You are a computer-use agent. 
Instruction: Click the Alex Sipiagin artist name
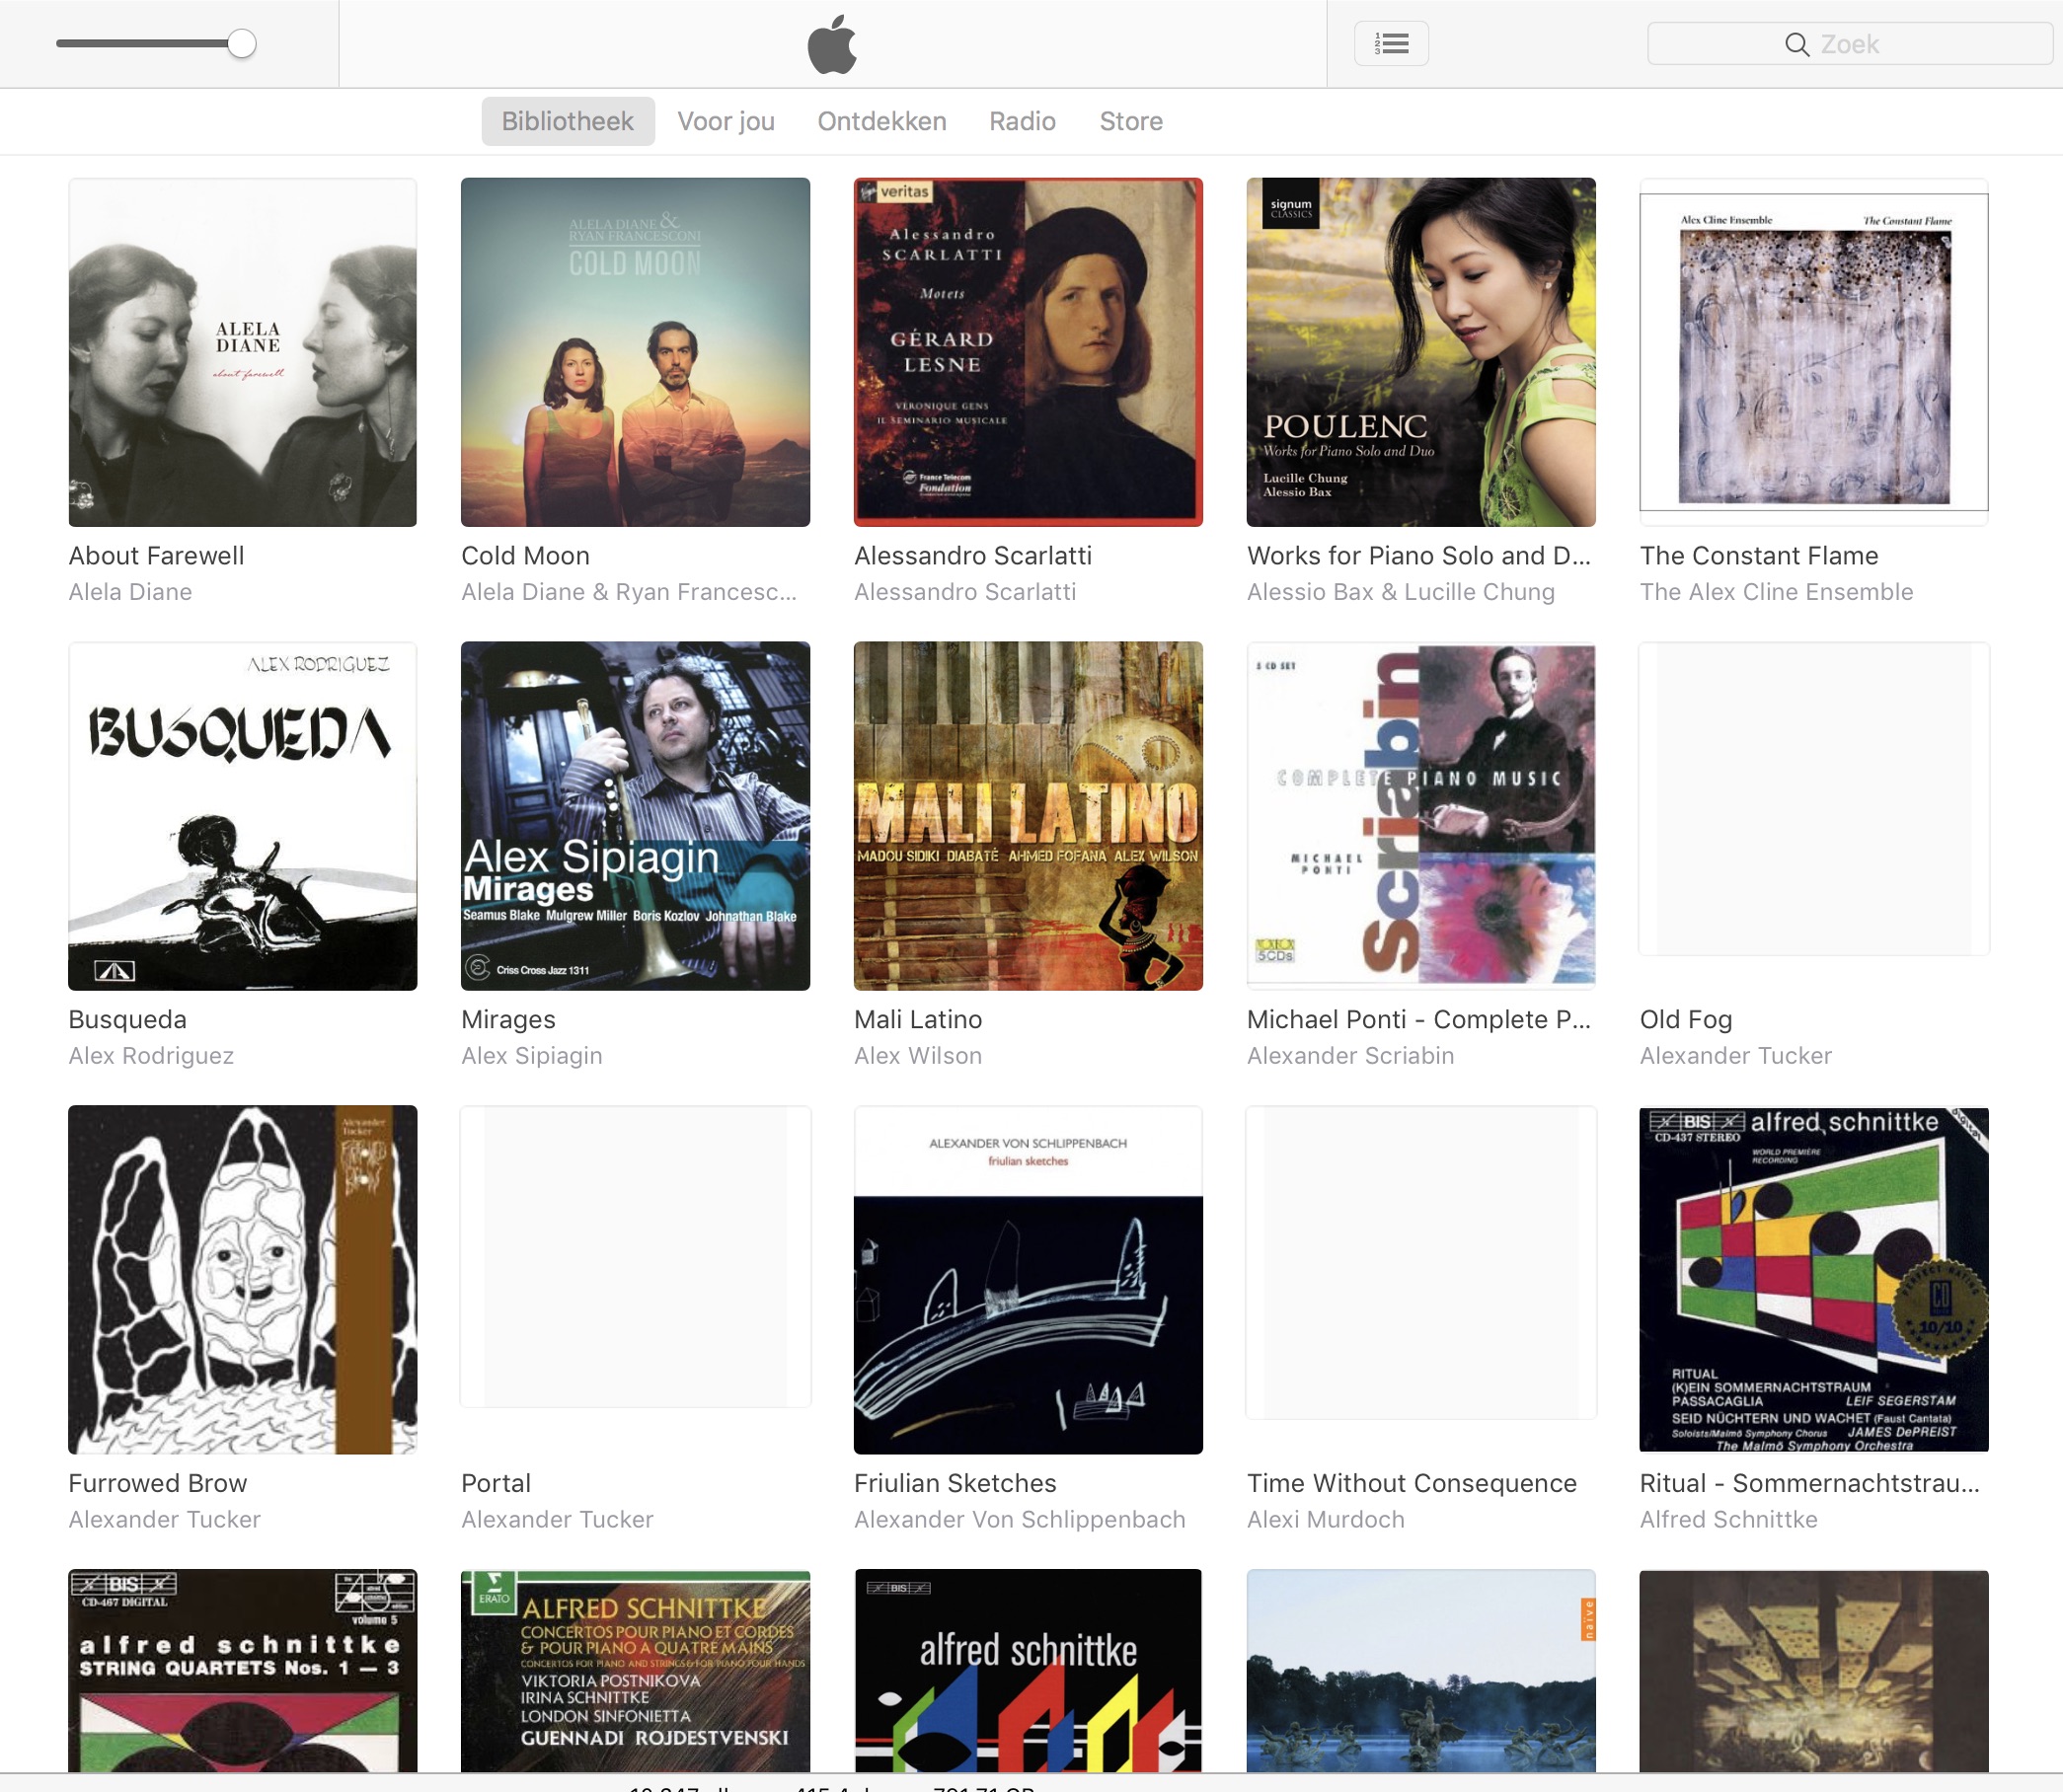click(x=531, y=1055)
